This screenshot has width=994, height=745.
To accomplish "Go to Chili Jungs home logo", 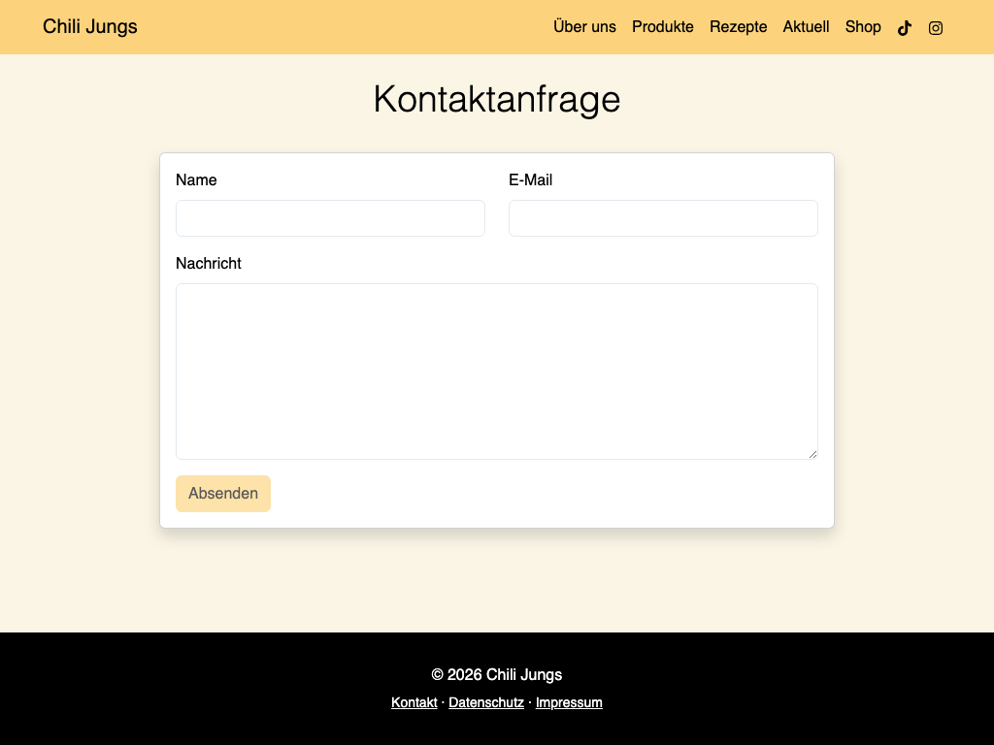I will (x=90, y=26).
